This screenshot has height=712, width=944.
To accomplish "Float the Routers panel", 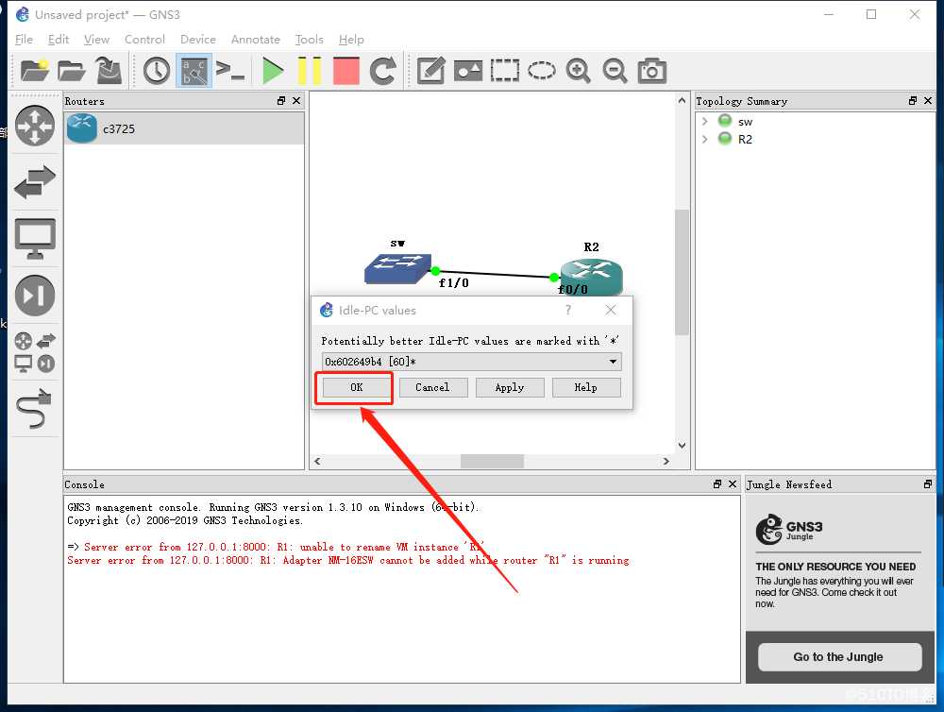I will pos(281,101).
